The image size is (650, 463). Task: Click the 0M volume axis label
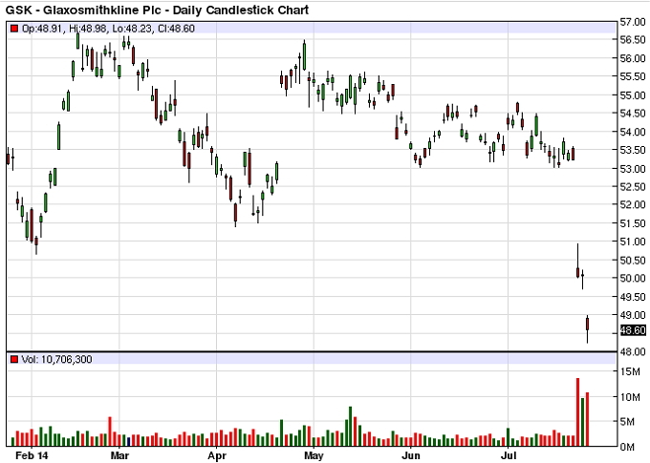click(627, 448)
